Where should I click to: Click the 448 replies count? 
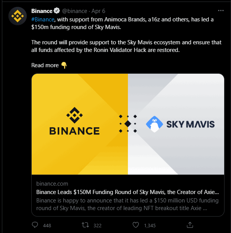(47, 226)
